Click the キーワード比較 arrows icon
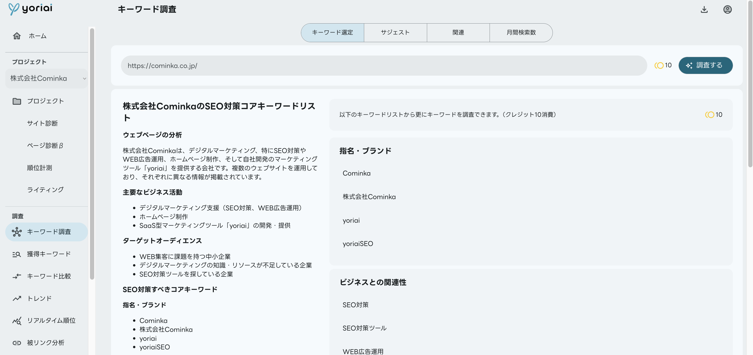 coord(17,276)
